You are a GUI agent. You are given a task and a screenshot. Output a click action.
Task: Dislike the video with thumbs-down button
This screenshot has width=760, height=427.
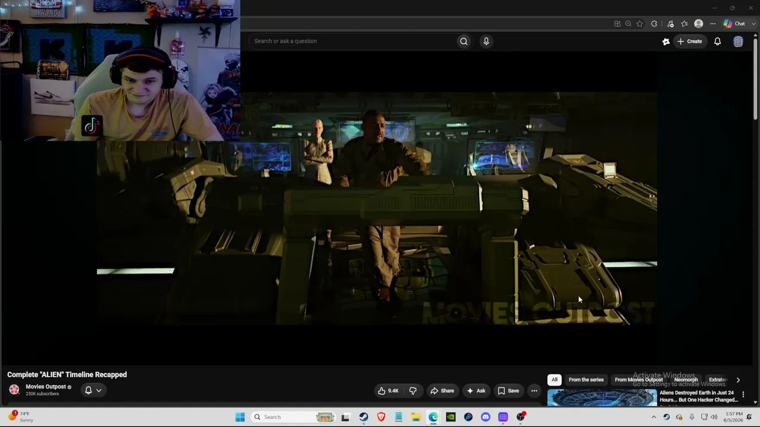point(413,391)
